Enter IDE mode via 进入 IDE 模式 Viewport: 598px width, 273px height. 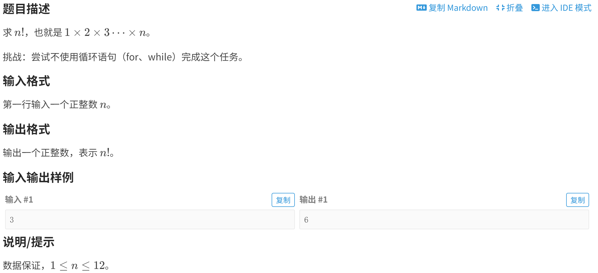click(566, 8)
